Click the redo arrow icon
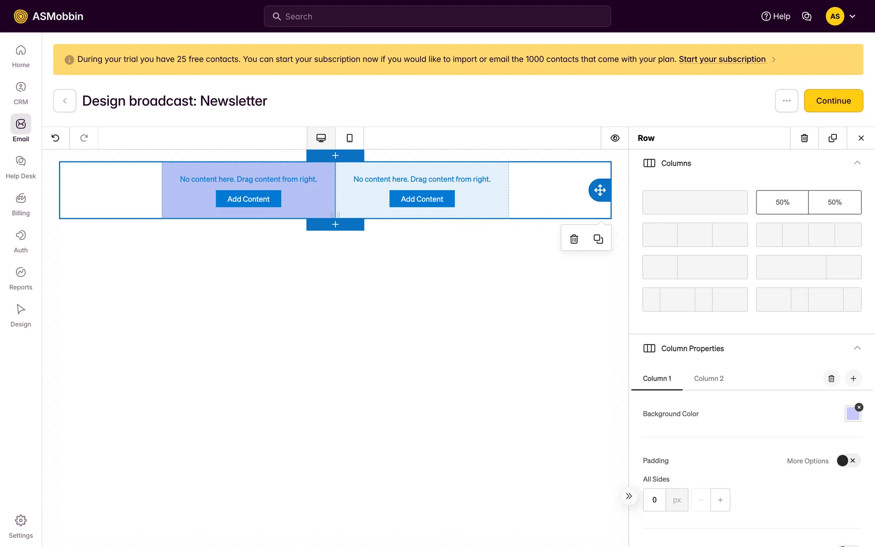Viewport: 875px width, 547px height. (x=84, y=138)
